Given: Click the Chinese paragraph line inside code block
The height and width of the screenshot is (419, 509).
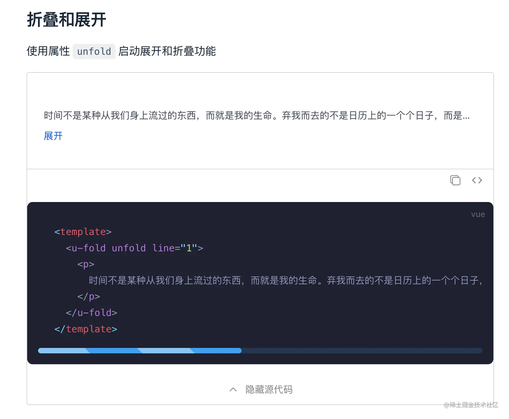Looking at the screenshot, I should click(285, 280).
